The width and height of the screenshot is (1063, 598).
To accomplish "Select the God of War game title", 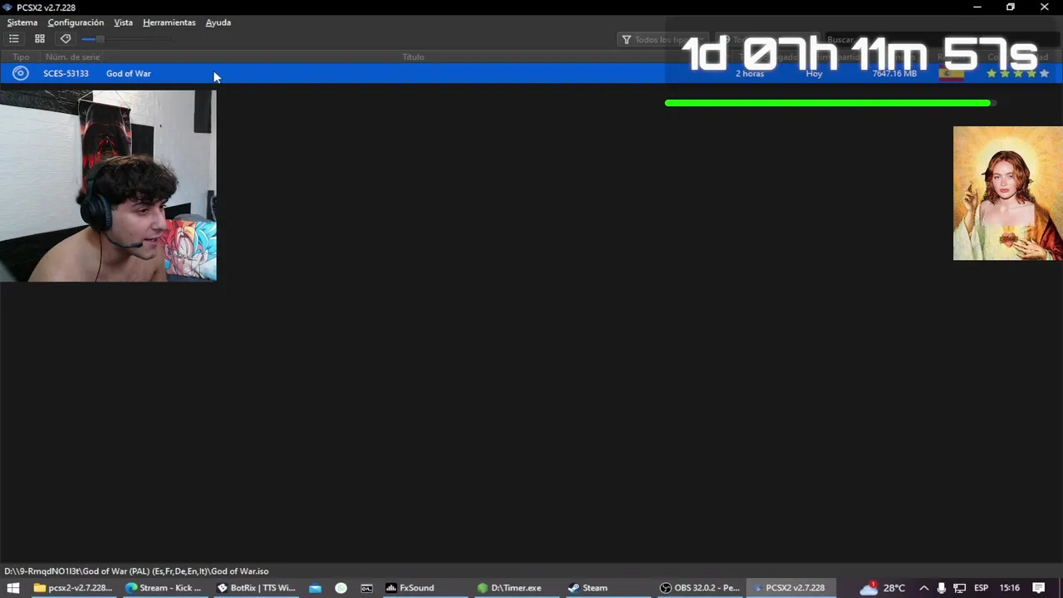I will coord(129,74).
